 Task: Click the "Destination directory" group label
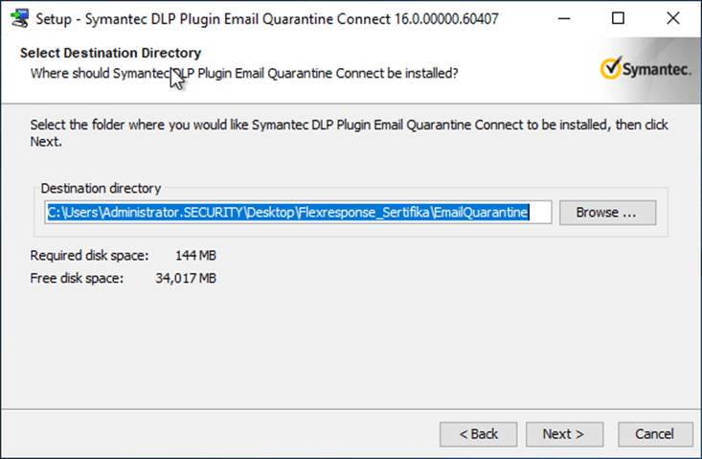(101, 189)
